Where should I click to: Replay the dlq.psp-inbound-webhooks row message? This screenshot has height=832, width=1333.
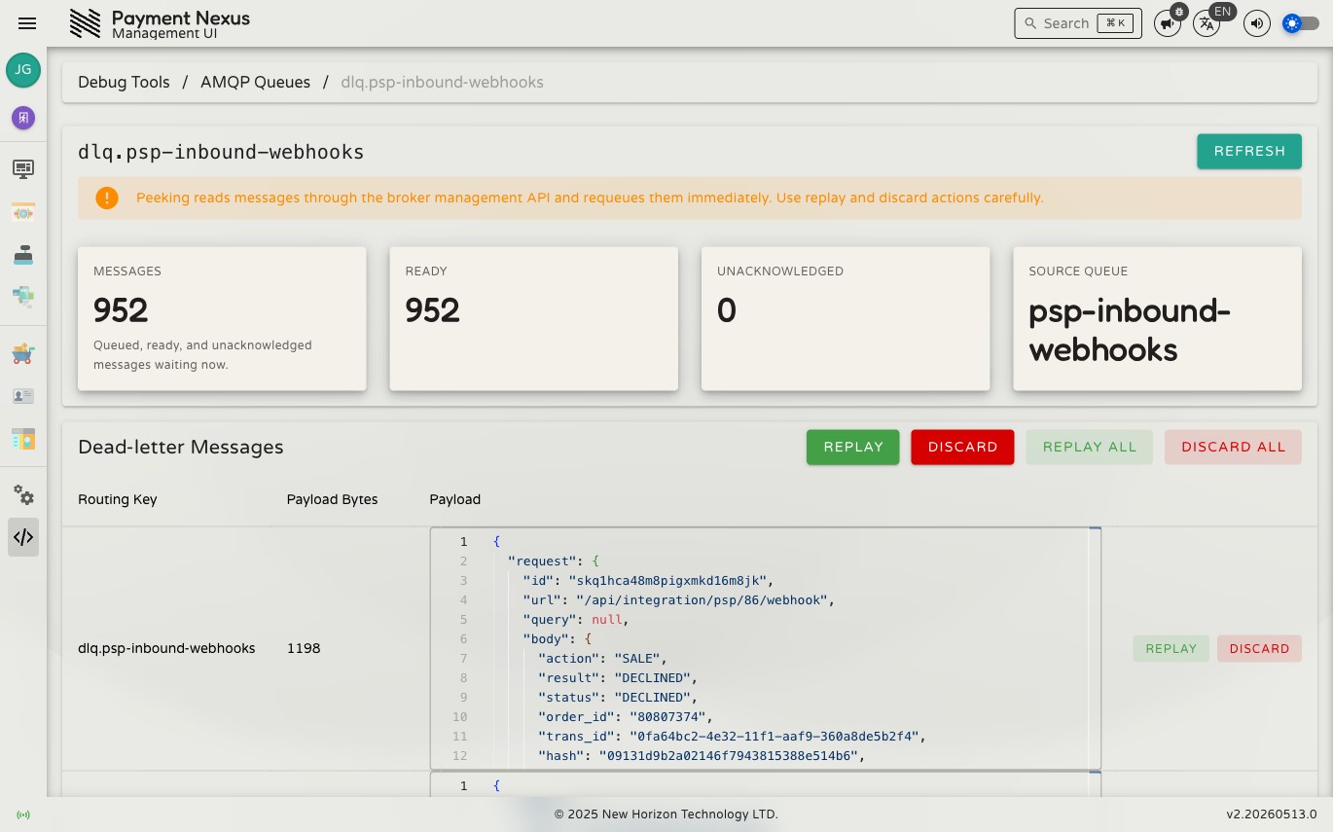(x=1171, y=649)
